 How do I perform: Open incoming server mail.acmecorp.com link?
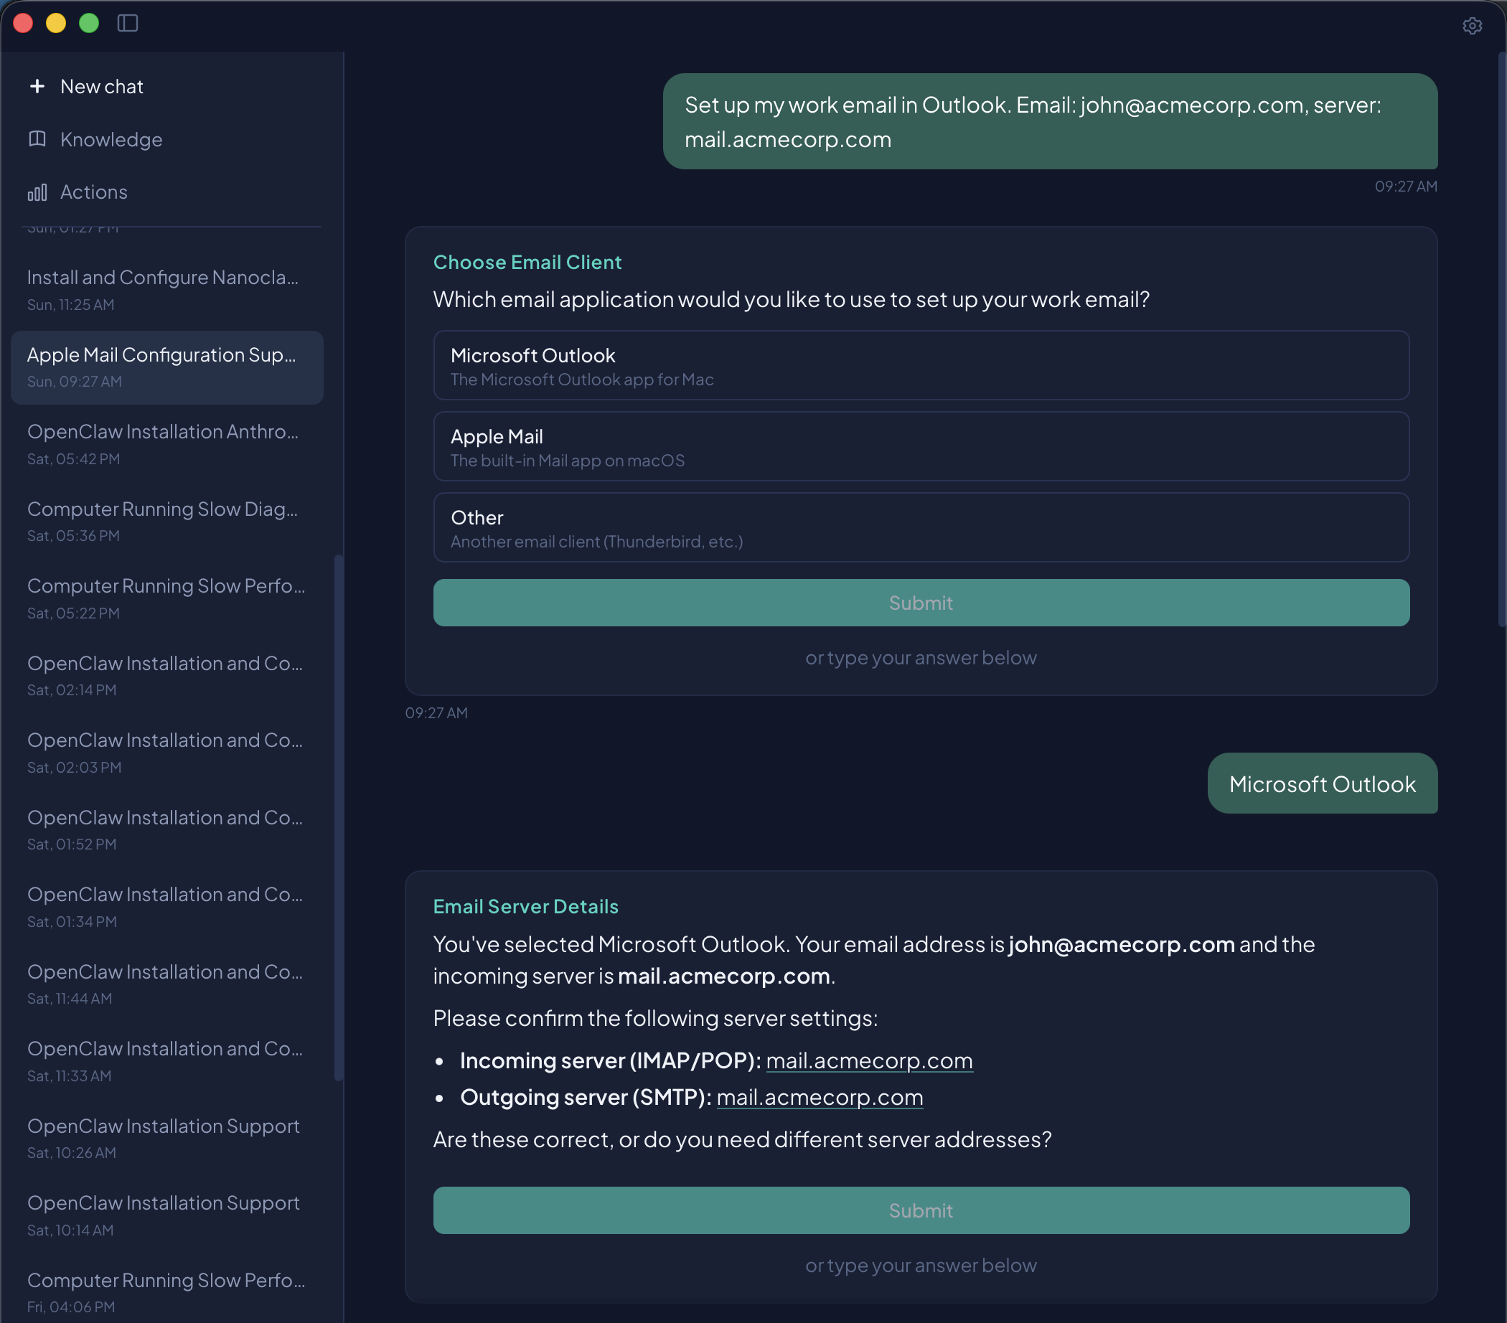868,1060
